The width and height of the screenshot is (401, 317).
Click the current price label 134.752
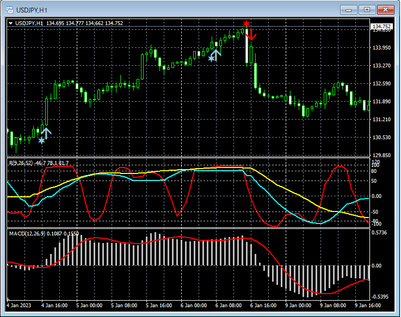coord(381,27)
